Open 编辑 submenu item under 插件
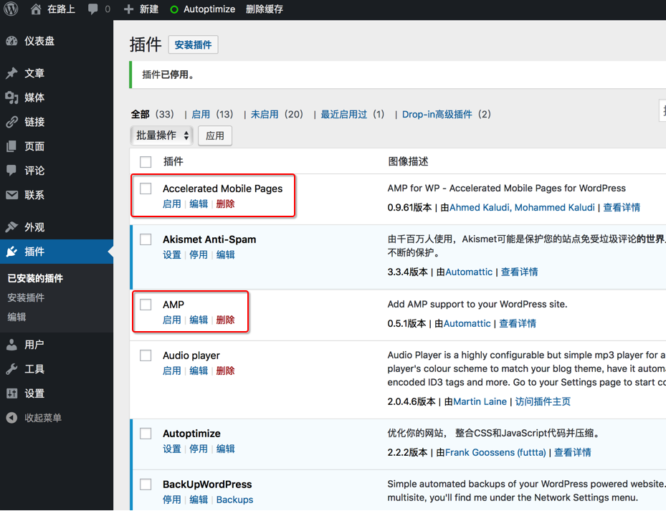 point(16,317)
